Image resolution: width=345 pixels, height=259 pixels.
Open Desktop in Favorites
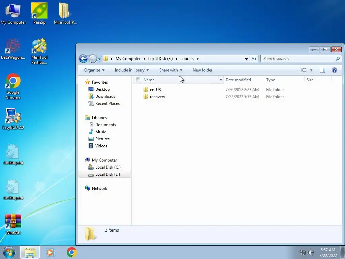(x=102, y=89)
